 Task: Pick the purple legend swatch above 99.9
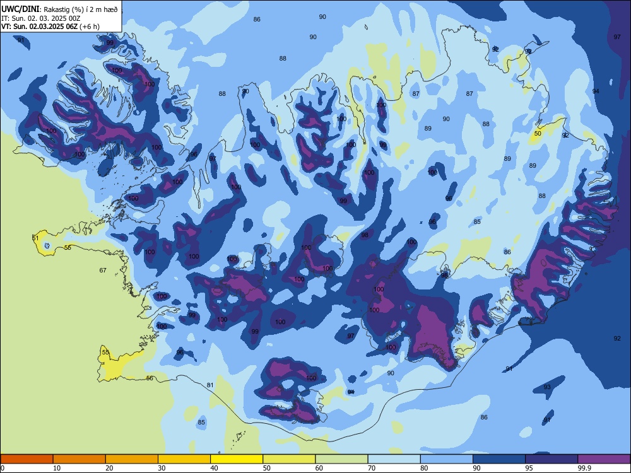tap(604, 459)
